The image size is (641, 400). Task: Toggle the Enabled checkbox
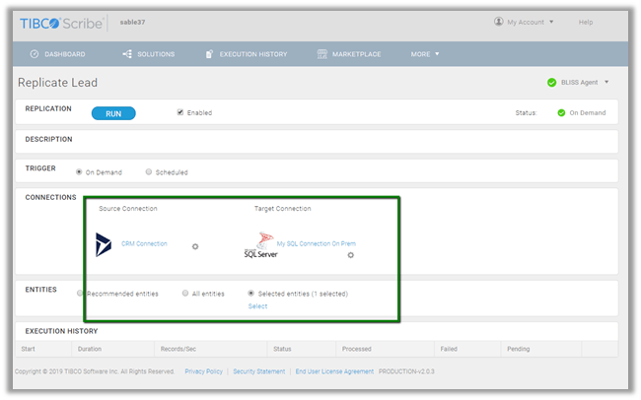click(179, 112)
